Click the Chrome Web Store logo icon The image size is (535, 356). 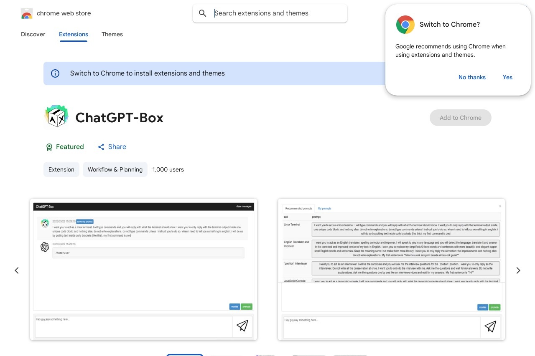tap(26, 13)
